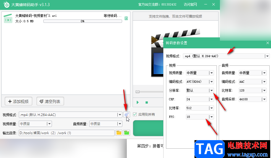Viewport: 271px width, 158px height.
Task: Click the 添加视频 button
Action: click(19, 101)
